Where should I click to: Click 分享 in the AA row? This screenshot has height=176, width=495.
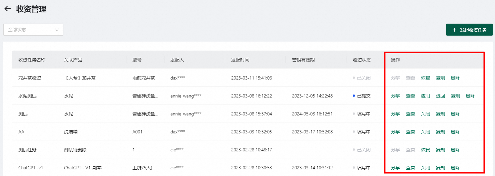coord(395,132)
